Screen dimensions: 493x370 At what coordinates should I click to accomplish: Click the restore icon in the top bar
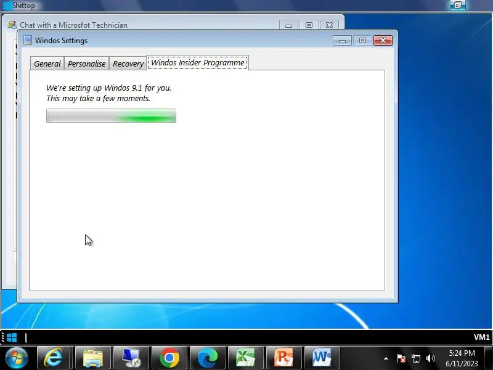(457, 5)
